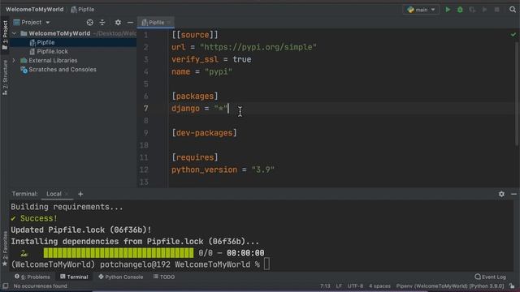Image resolution: width=520 pixels, height=292 pixels.
Task: Run the main configuration with green play button
Action: click(448, 10)
